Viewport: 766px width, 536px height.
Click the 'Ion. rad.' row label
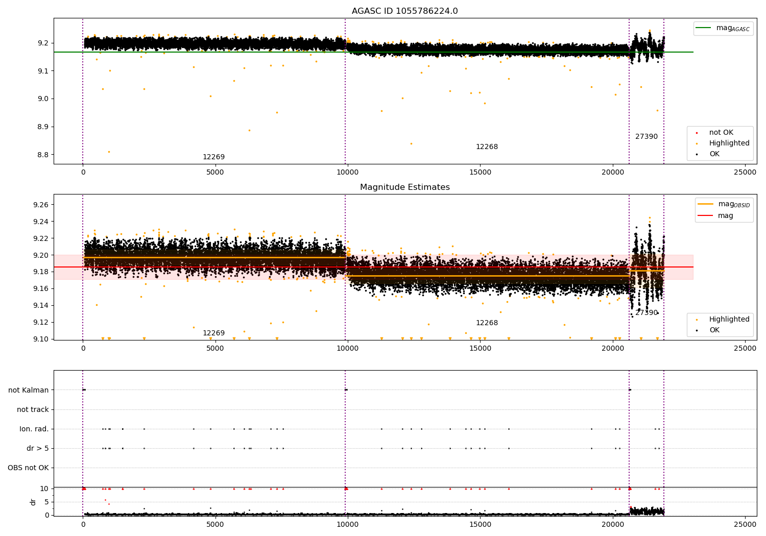pos(34,429)
